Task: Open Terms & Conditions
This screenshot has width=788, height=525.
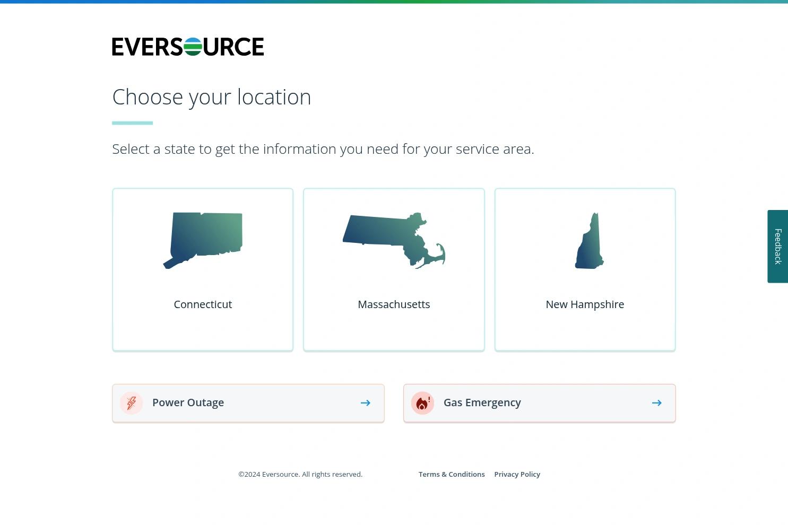Action: tap(452, 474)
